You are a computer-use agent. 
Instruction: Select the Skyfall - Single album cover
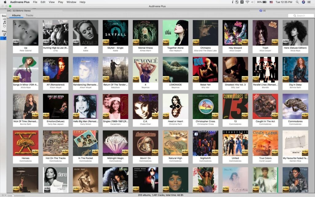pos(116,33)
